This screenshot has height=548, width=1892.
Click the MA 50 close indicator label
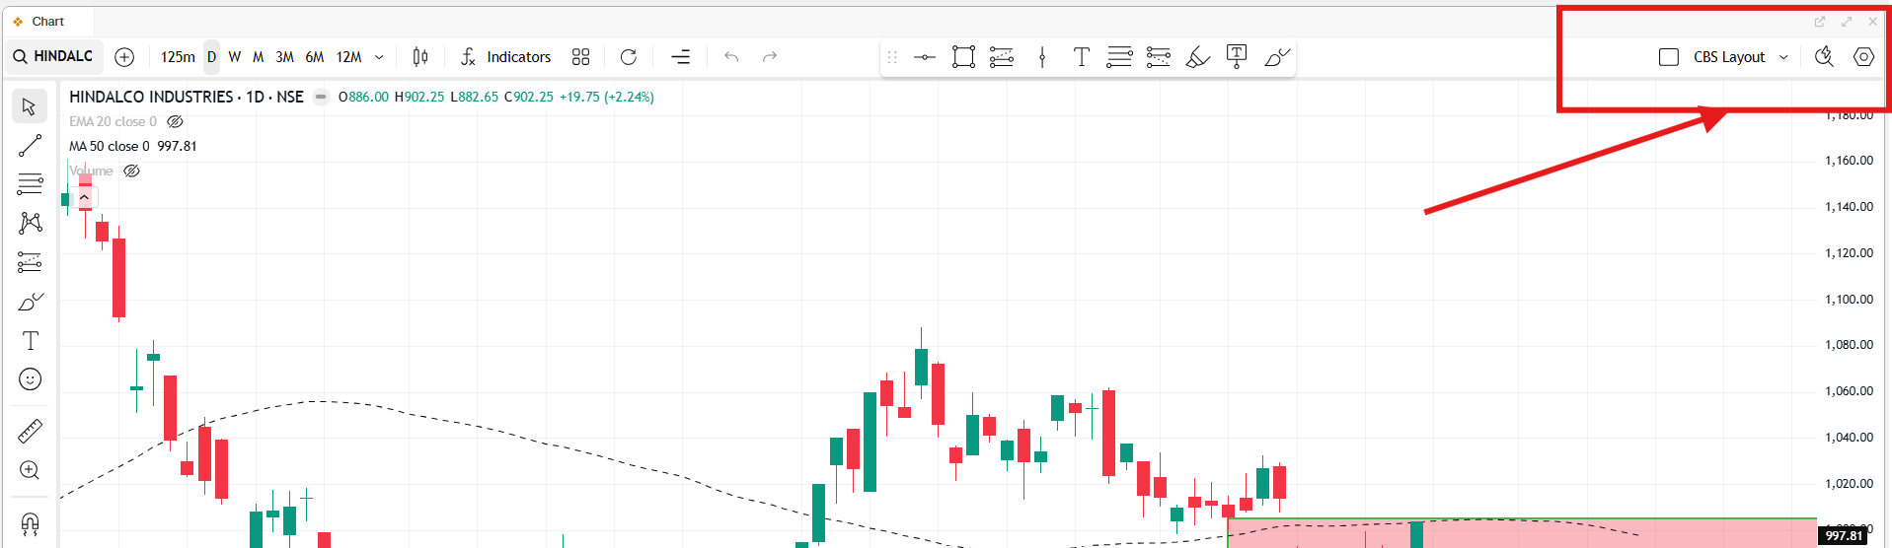[110, 146]
